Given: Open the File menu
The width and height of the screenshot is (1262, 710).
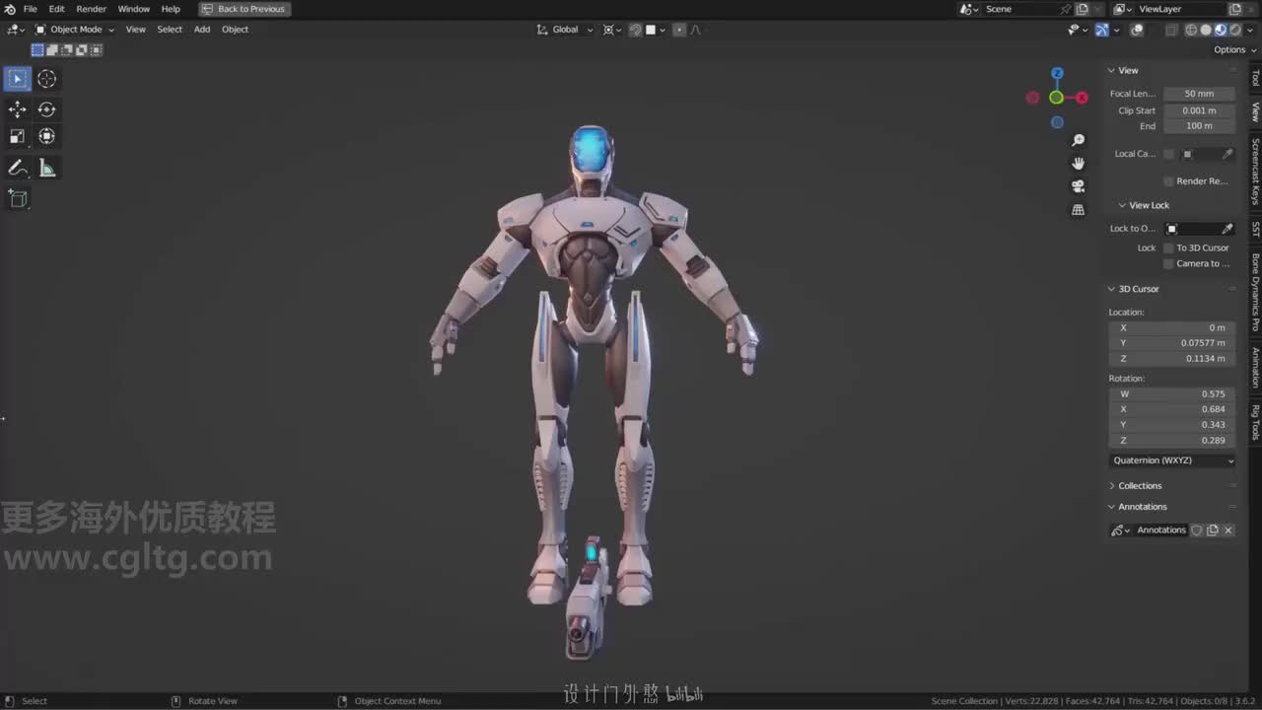Looking at the screenshot, I should tap(31, 9).
